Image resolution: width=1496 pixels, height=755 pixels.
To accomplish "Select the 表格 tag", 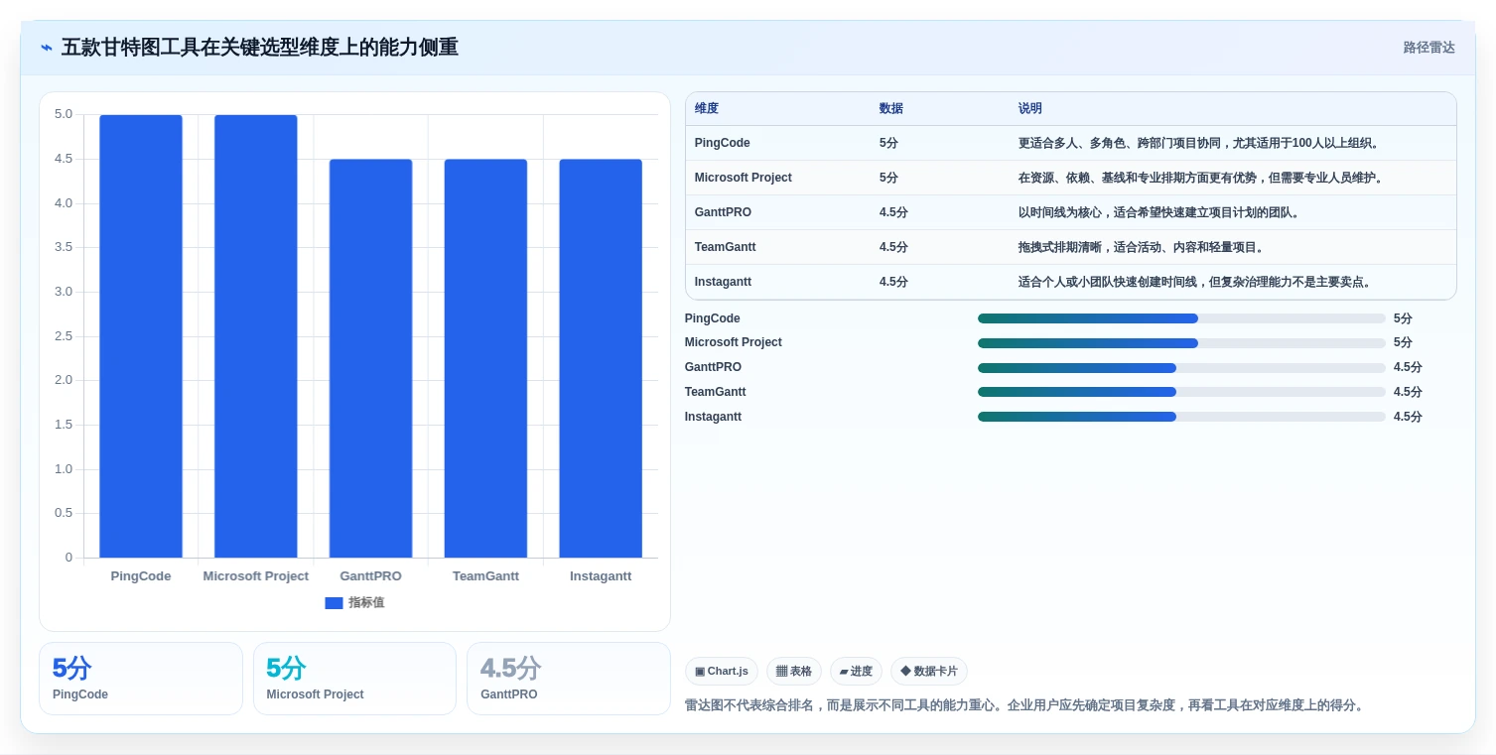I will [794, 672].
